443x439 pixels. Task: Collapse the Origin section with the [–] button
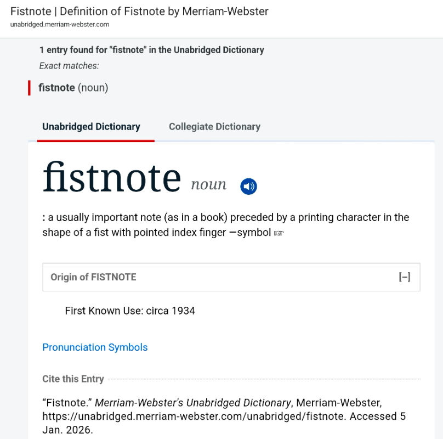click(404, 277)
